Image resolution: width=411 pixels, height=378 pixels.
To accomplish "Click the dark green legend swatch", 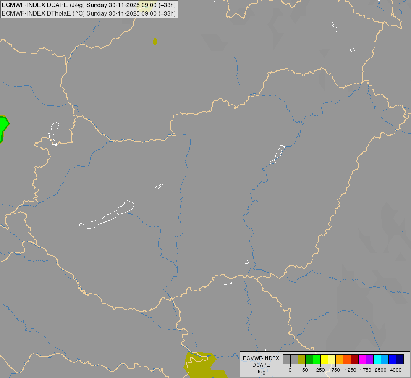I will [309, 359].
